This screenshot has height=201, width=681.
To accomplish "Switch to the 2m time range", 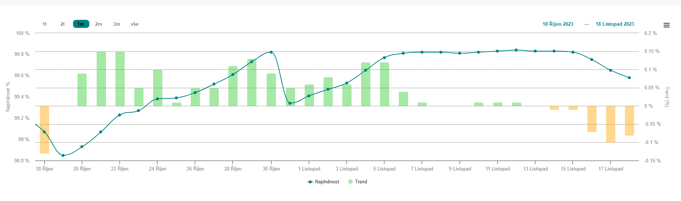I will (98, 24).
